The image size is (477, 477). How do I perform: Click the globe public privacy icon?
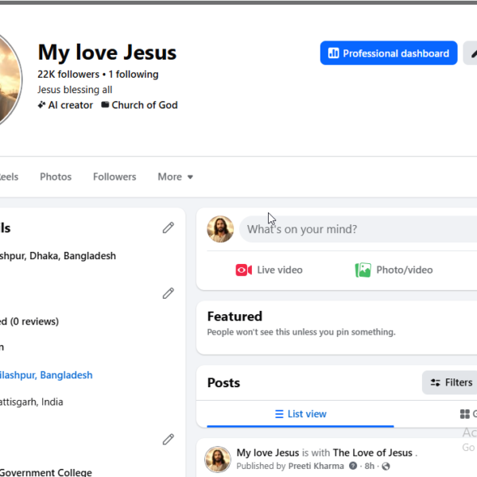386,466
